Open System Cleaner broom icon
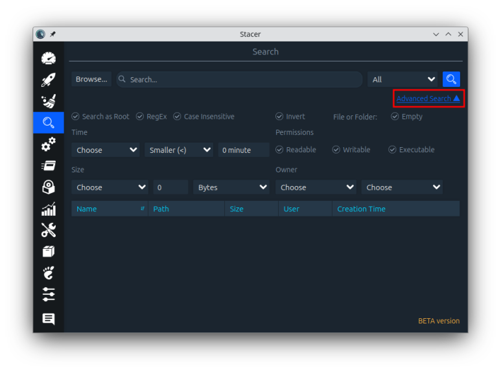 click(x=49, y=101)
